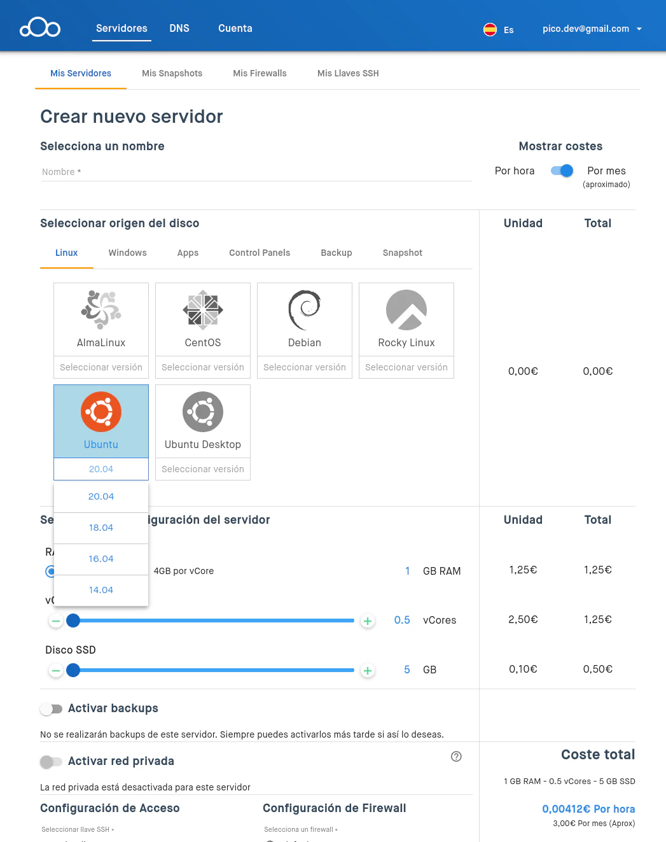Select the AlmaLinux distribution icon
666x842 pixels.
click(x=101, y=310)
